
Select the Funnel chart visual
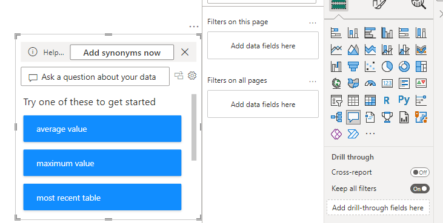tap(353, 66)
